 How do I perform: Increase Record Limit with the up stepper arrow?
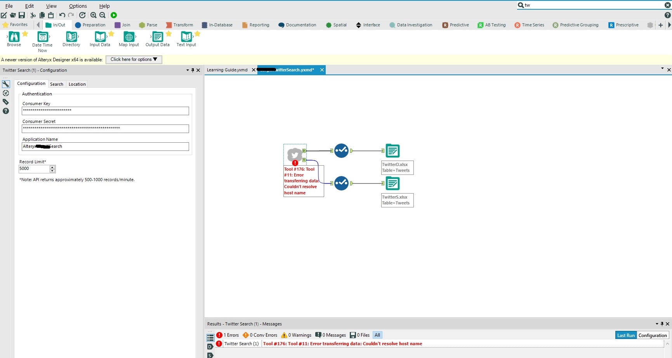(x=52, y=167)
